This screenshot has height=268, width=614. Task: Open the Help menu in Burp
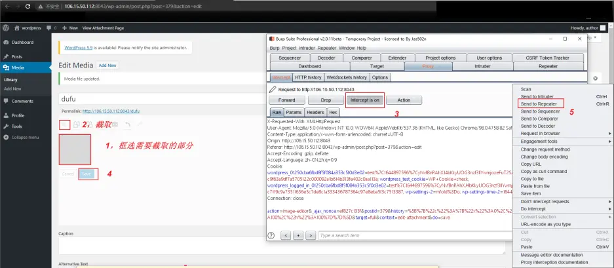(x=362, y=48)
